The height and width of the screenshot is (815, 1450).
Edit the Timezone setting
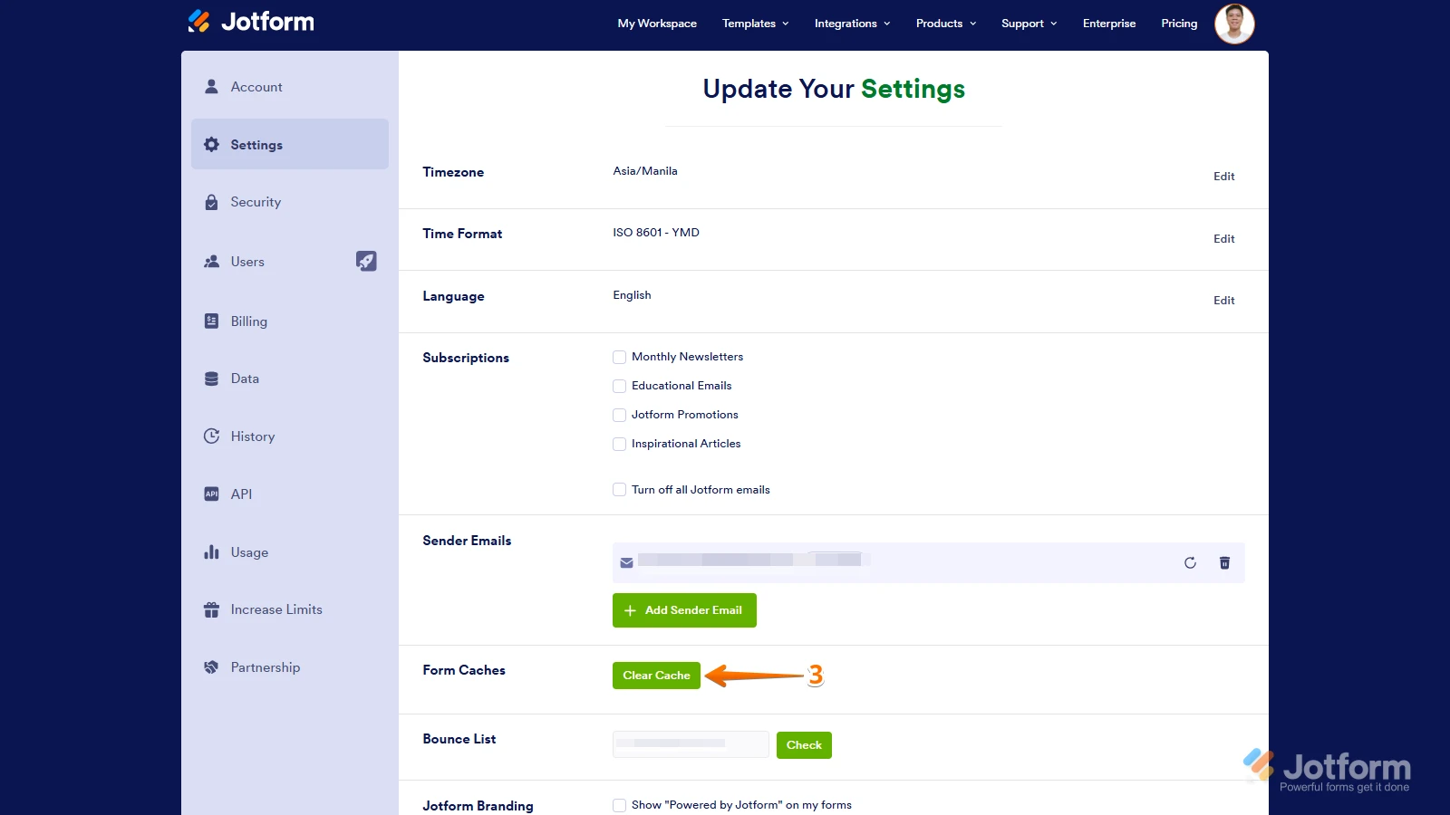(1223, 177)
